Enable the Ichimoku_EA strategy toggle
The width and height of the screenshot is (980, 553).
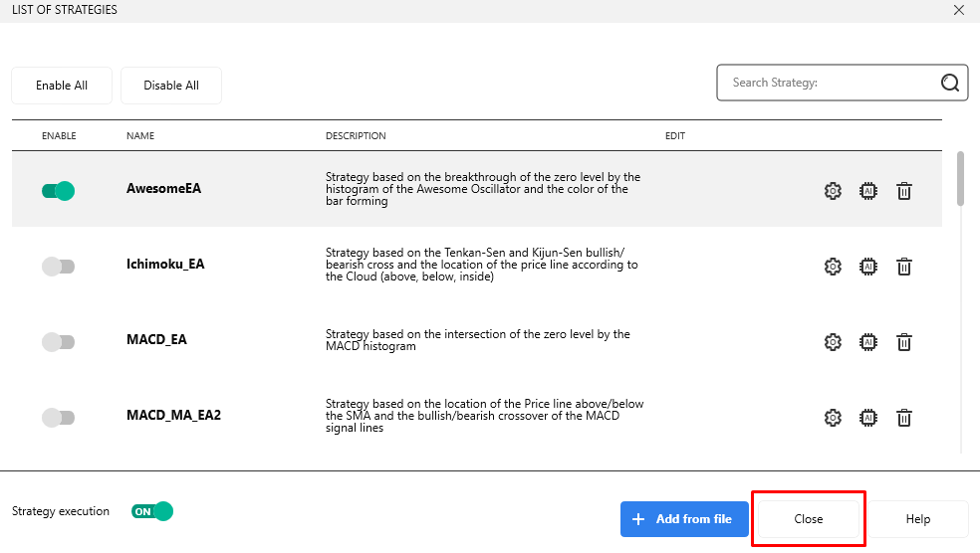coord(58,267)
